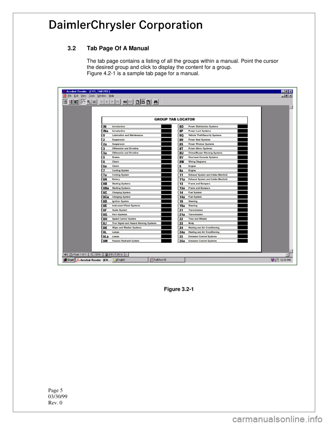The image size is (328, 425).
Task: Click the Acrobat document icon beside File menu
Action: click(x=65, y=96)
